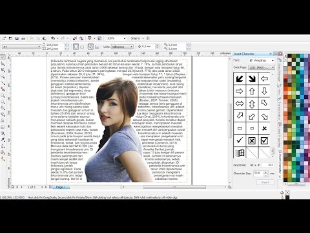
Task: Click the Print icon in toolbar
Action: [x=23, y=38]
